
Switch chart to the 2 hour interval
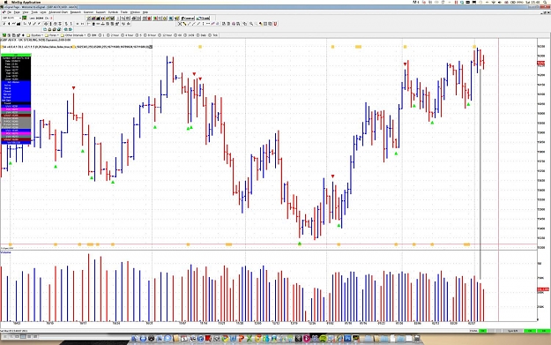point(113,35)
